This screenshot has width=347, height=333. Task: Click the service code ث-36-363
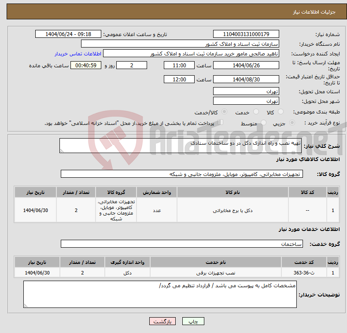(304, 273)
